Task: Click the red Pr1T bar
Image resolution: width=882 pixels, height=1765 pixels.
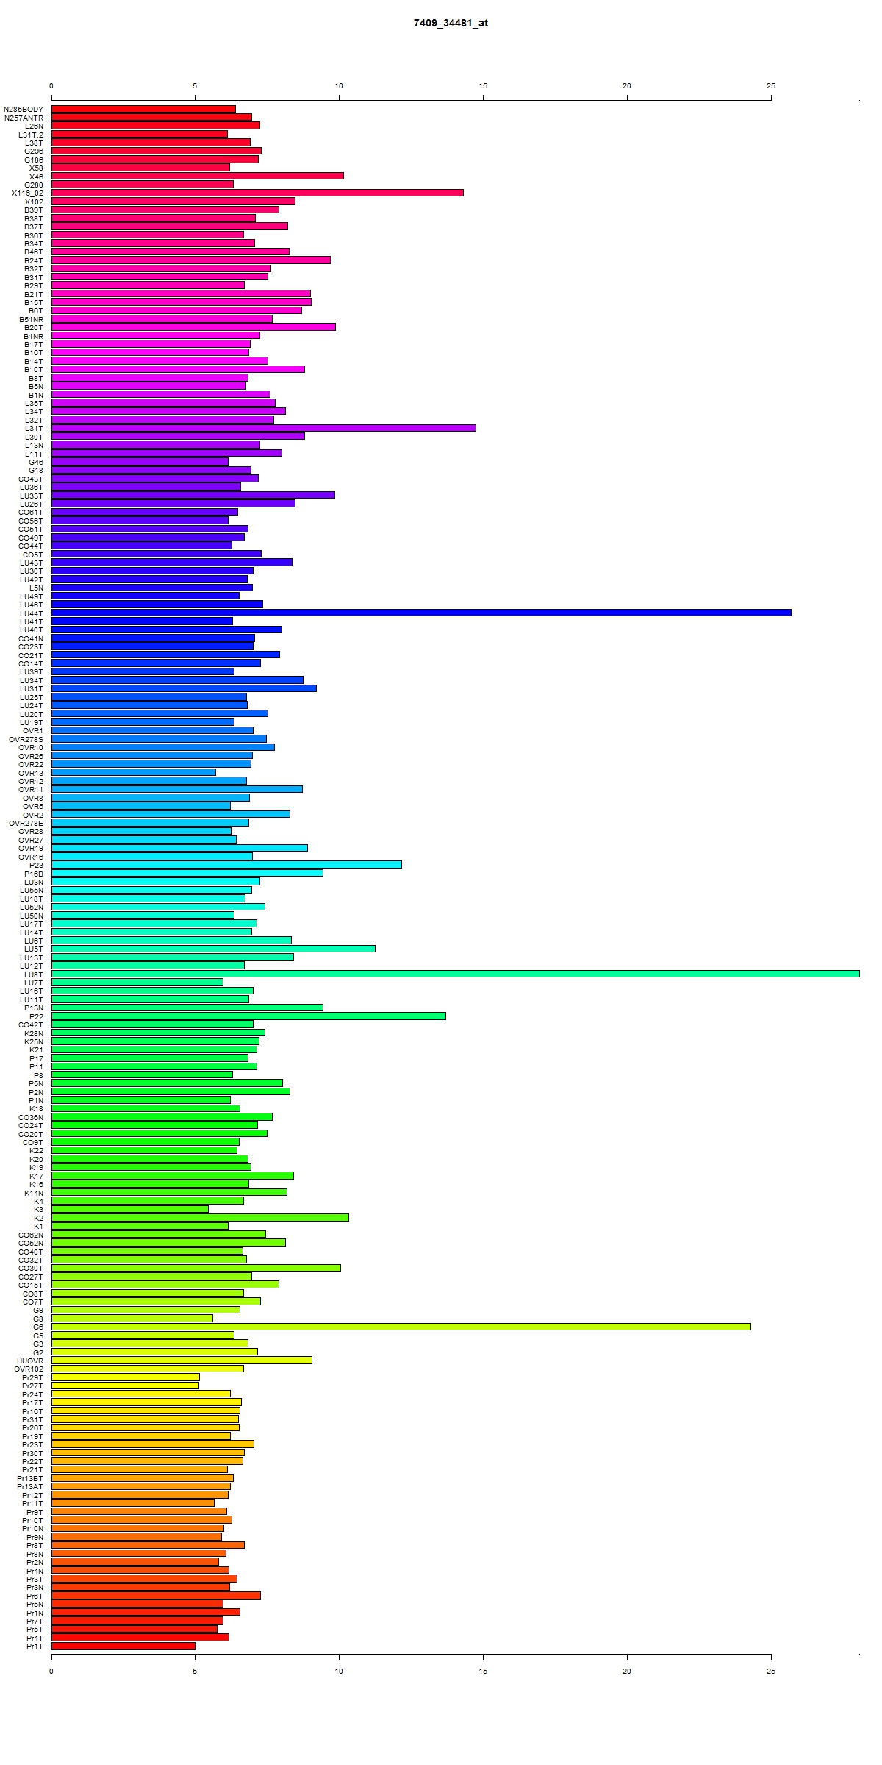Action: coord(123,1645)
